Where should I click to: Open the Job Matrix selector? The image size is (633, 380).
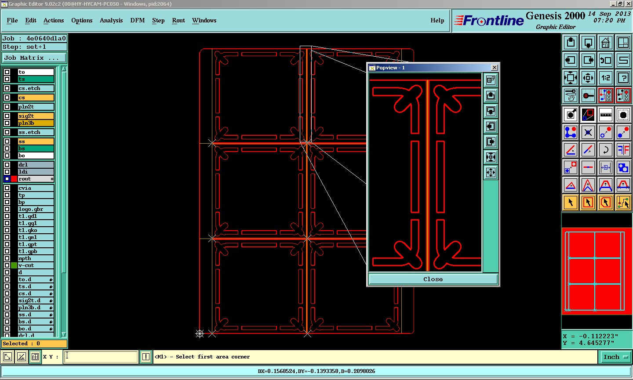click(x=34, y=58)
